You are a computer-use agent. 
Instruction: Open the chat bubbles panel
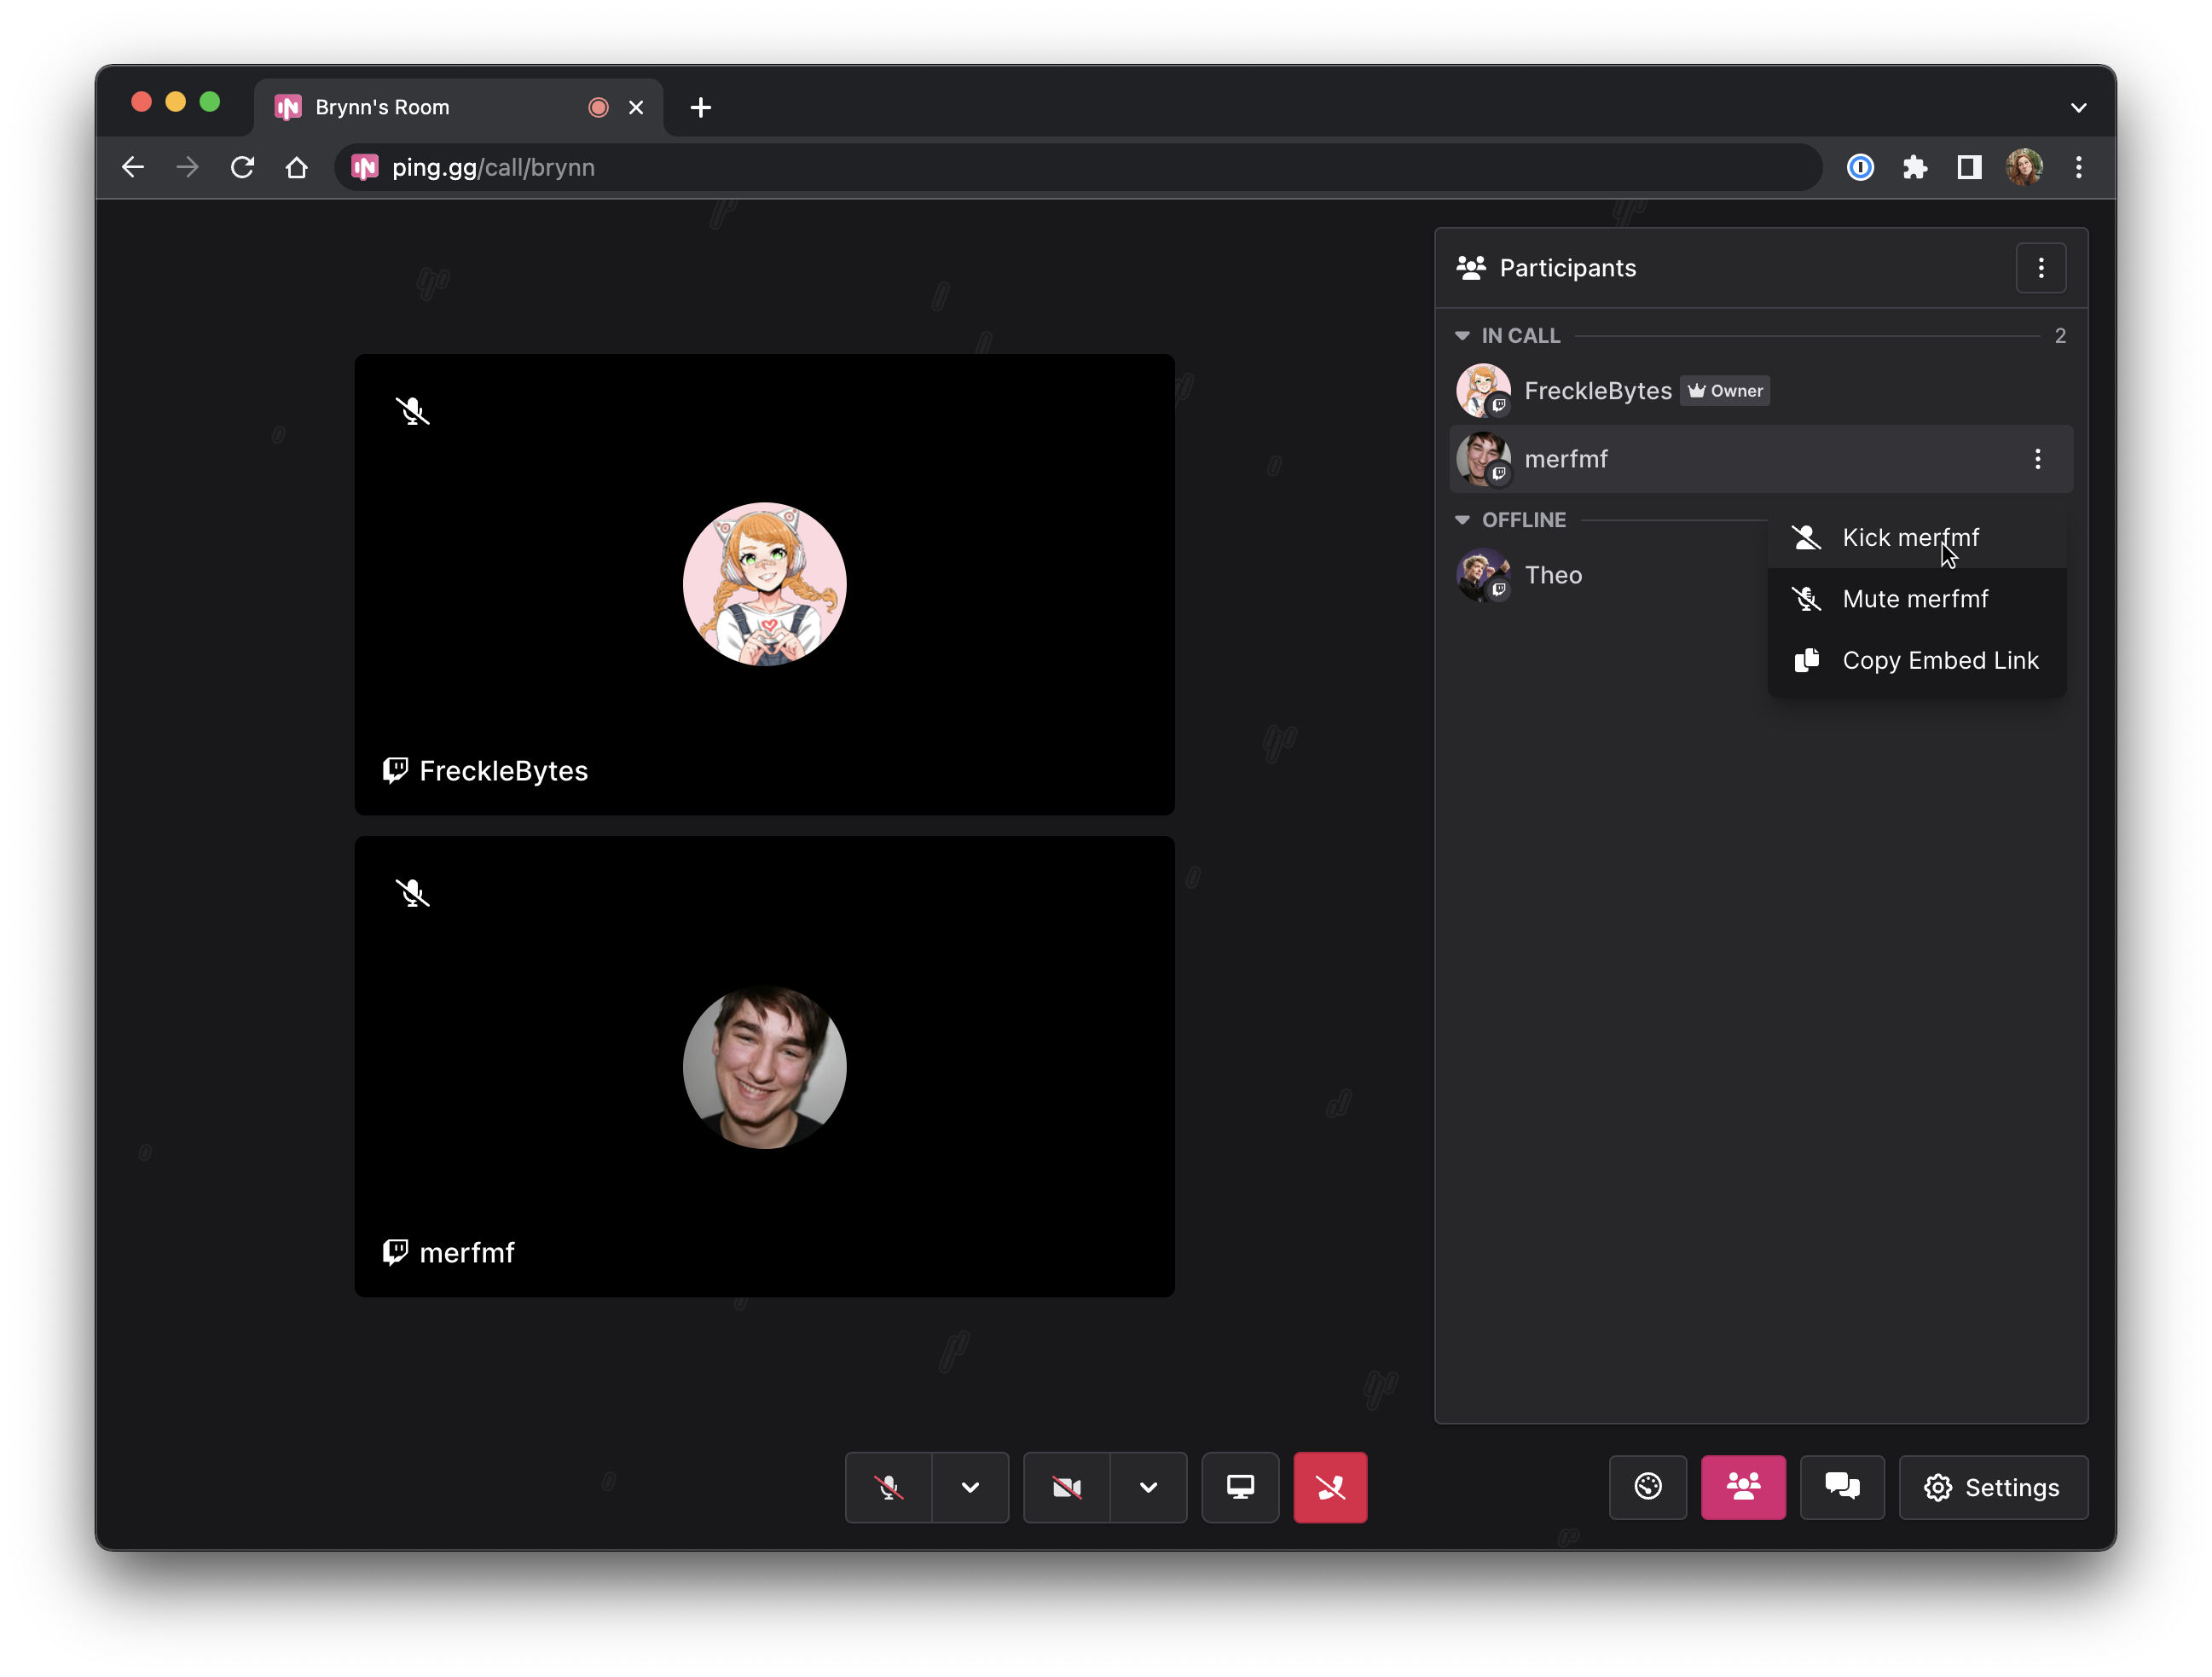pos(1842,1487)
